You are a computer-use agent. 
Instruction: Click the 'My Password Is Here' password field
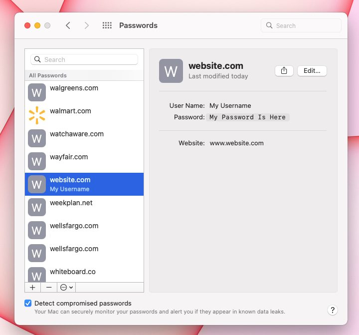tap(247, 117)
